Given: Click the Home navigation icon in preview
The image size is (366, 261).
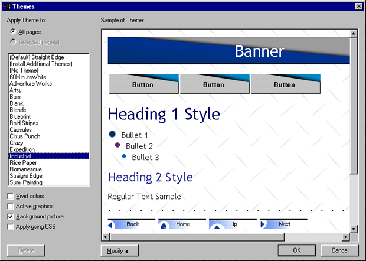Looking at the screenshot, I should coord(164,225).
